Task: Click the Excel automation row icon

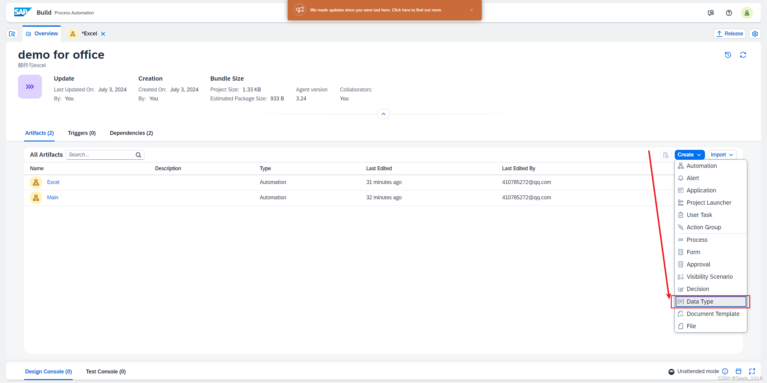Action: pyautogui.click(x=36, y=182)
